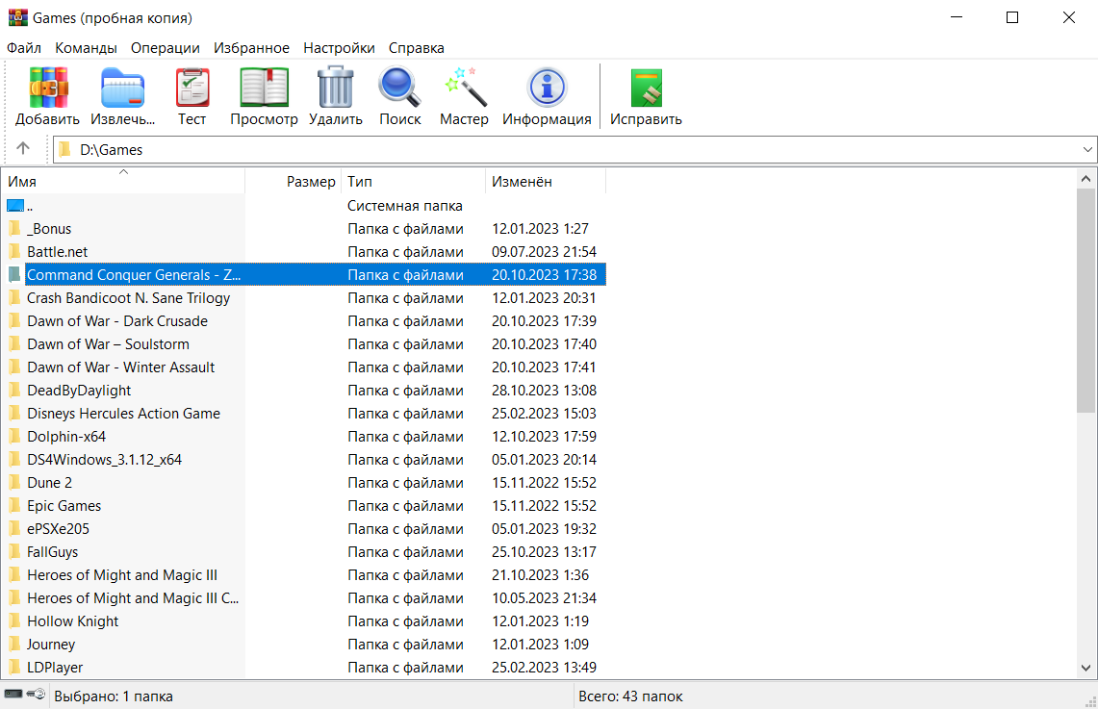Click the folder icon of DeadByDaylight
This screenshot has width=1098, height=709.
click(14, 391)
